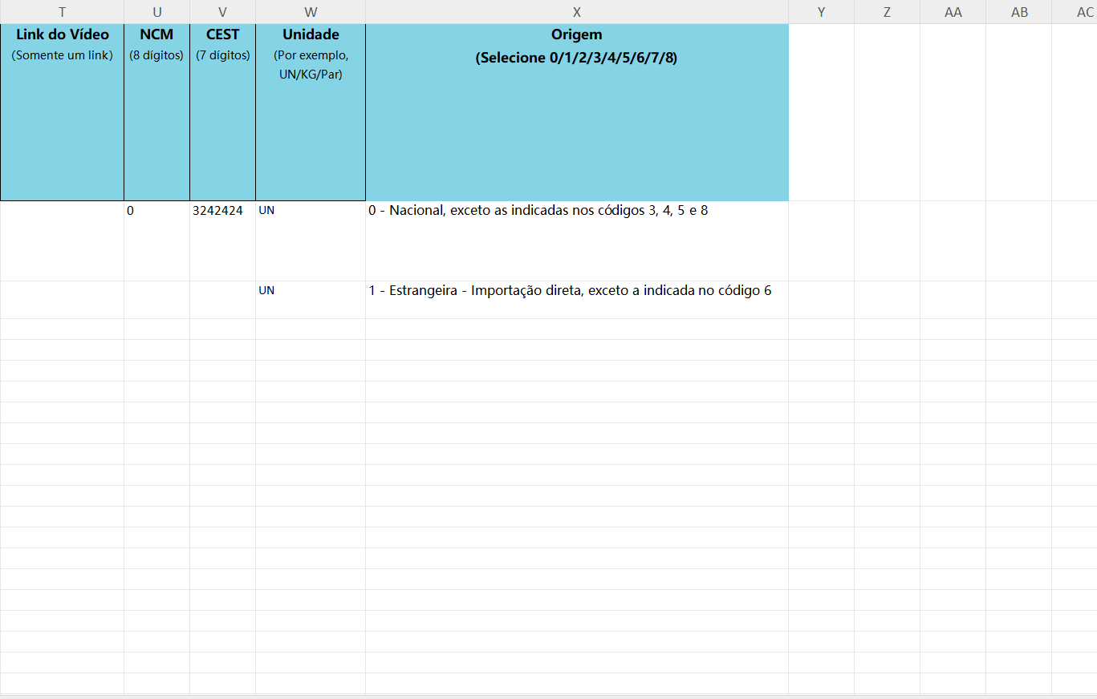Select column X header
Viewport: 1097px width, 699px height.
point(577,12)
